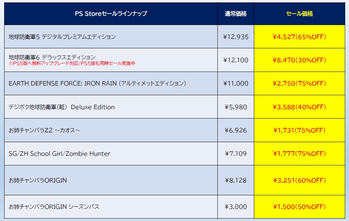Select the ¥3,251(60%OFF) sale price
349x221 pixels.
click(299, 180)
